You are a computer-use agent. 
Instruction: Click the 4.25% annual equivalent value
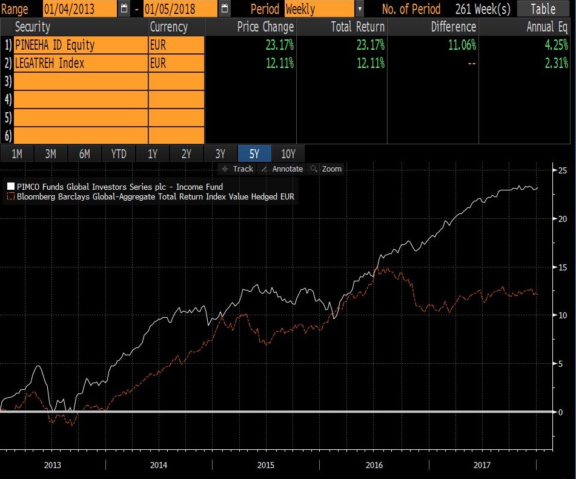coord(556,45)
